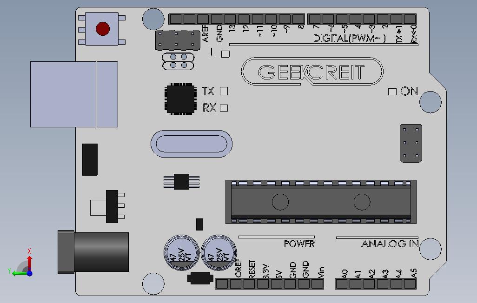Select the 'A0' analog pin label
The height and width of the screenshot is (303, 477).
tap(344, 274)
